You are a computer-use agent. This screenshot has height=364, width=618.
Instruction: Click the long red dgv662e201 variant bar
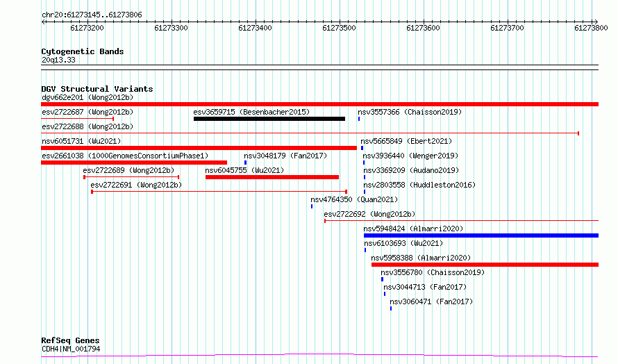(319, 104)
